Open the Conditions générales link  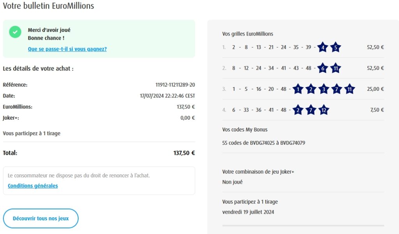pos(33,186)
